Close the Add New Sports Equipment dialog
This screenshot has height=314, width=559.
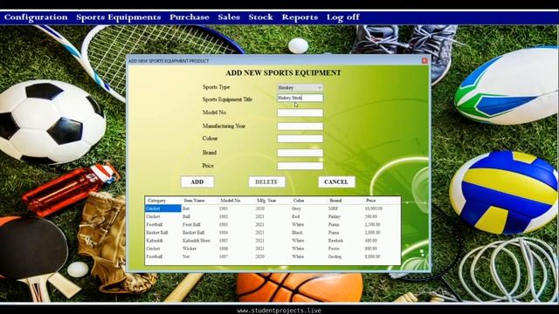click(424, 61)
